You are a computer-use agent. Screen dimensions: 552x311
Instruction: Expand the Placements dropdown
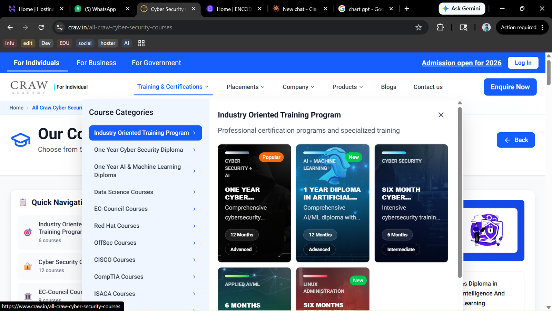pyautogui.click(x=246, y=87)
